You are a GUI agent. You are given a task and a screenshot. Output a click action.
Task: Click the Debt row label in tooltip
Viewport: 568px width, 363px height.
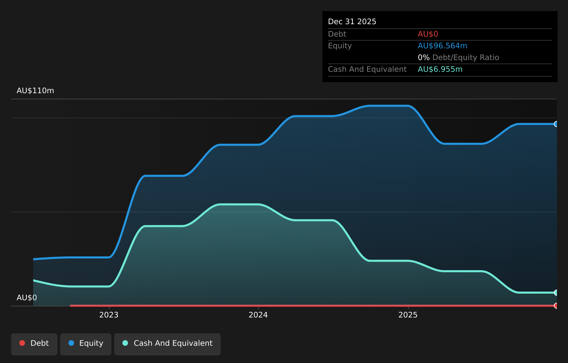[337, 34]
